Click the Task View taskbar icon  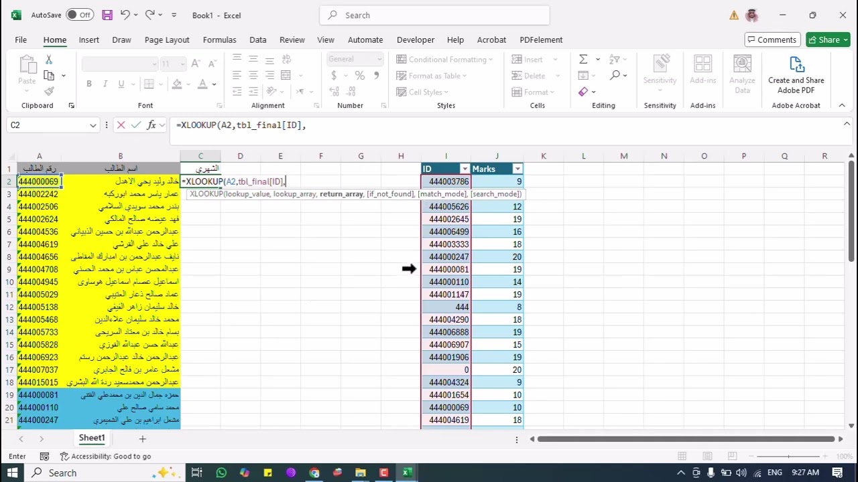(196, 473)
